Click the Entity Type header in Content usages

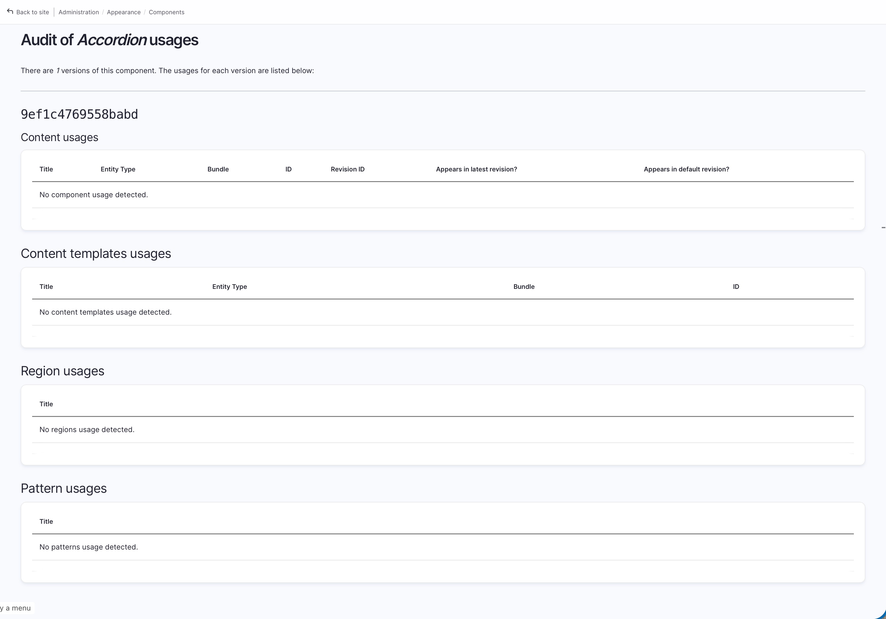(118, 169)
